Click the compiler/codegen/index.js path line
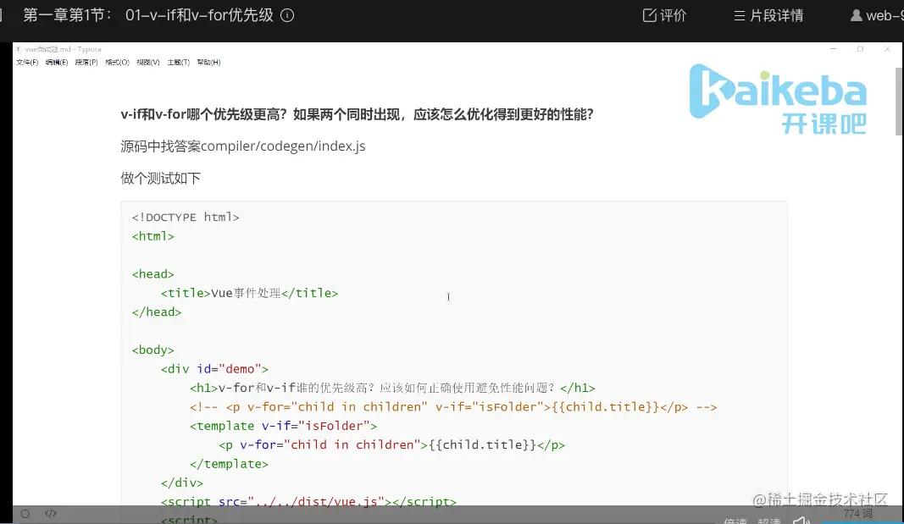 (242, 146)
